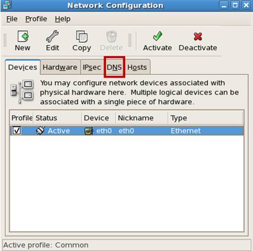The image size is (253, 251).
Task: Activate the device with the green checkmark
Action: pyautogui.click(x=158, y=36)
